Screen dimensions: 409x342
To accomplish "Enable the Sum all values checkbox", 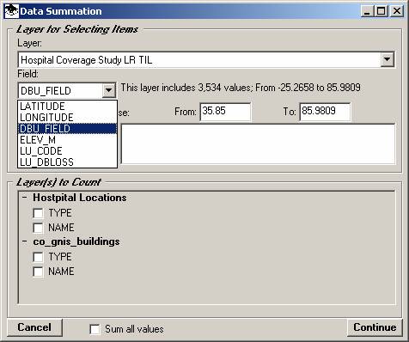I will [95, 329].
